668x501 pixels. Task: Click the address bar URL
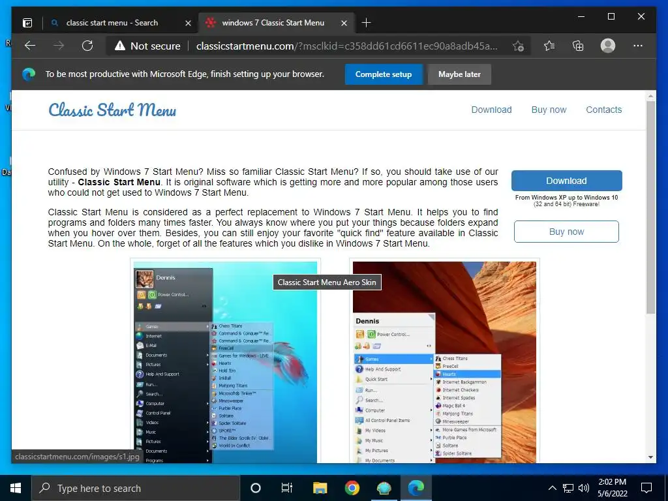(347, 46)
